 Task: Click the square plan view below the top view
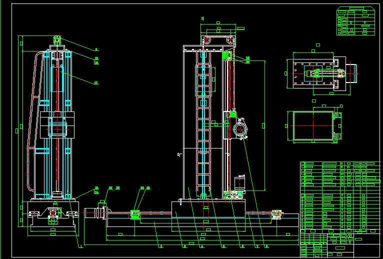(x=313, y=125)
